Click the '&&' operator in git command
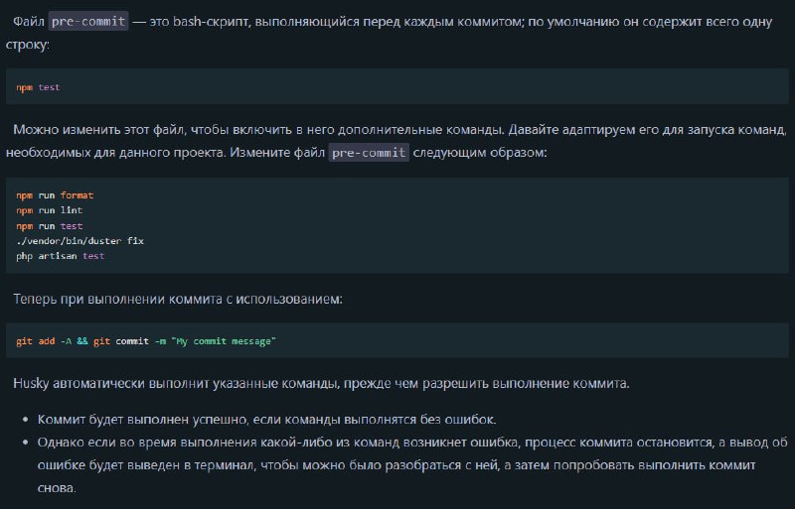795x509 pixels. (x=82, y=341)
